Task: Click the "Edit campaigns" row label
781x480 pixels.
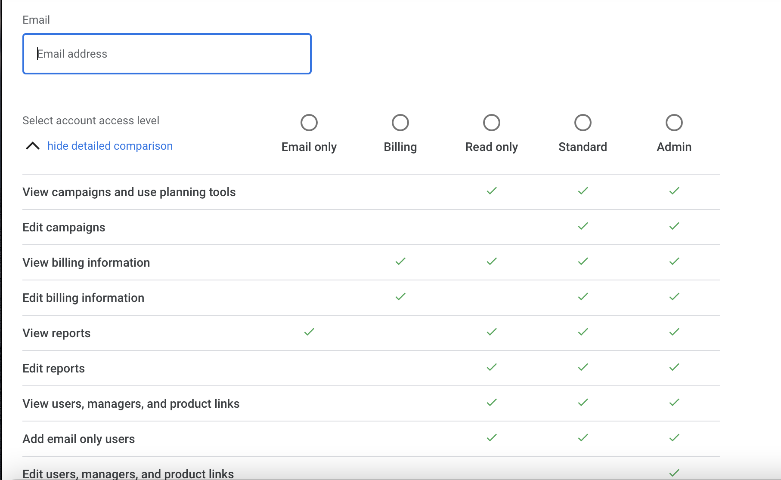Action: [64, 227]
